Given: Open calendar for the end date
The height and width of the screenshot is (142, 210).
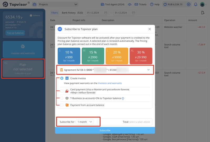Looking at the screenshot, I should pos(133,13).
